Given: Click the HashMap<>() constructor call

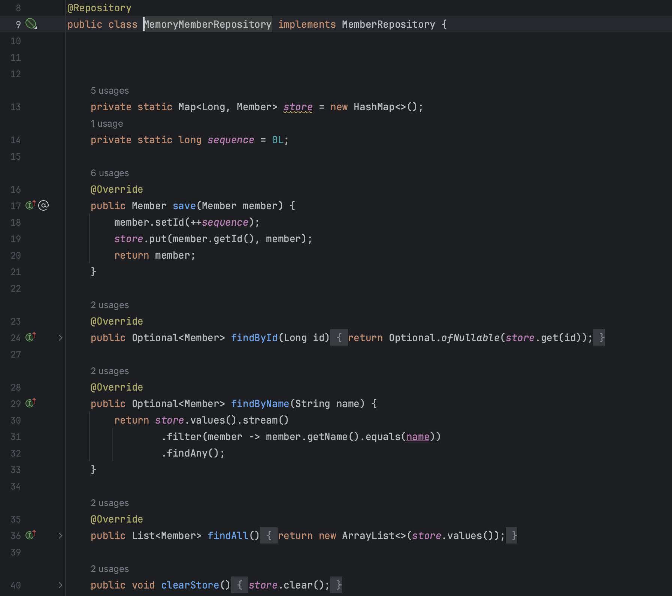Looking at the screenshot, I should click(x=385, y=107).
